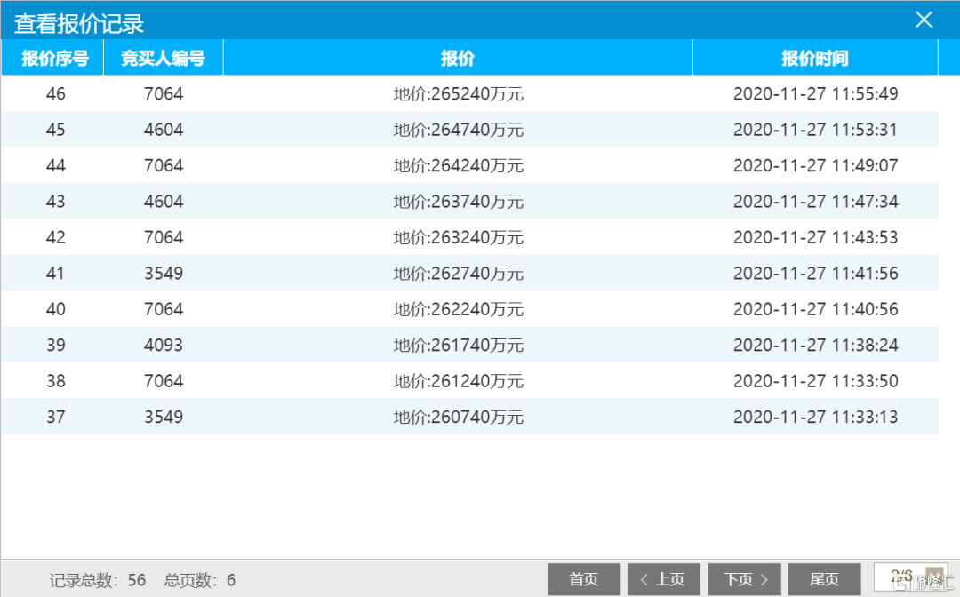Screen dimensions: 960x597
Task: Click the 竞买人编号 column header
Action: (x=164, y=59)
